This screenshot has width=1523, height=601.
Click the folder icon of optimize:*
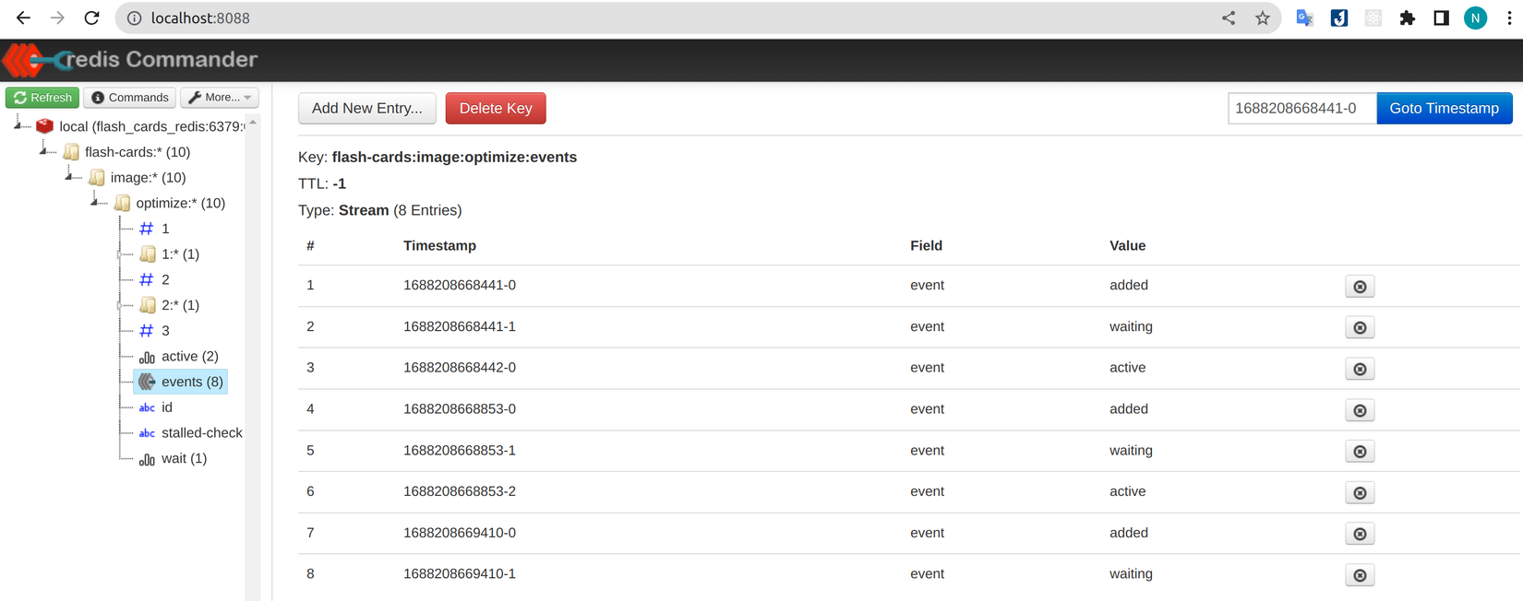(122, 203)
